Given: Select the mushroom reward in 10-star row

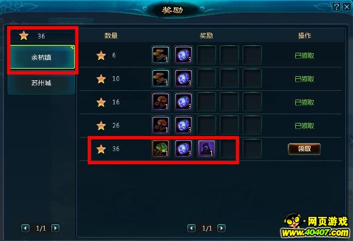Looking at the screenshot, I should click(x=161, y=78).
